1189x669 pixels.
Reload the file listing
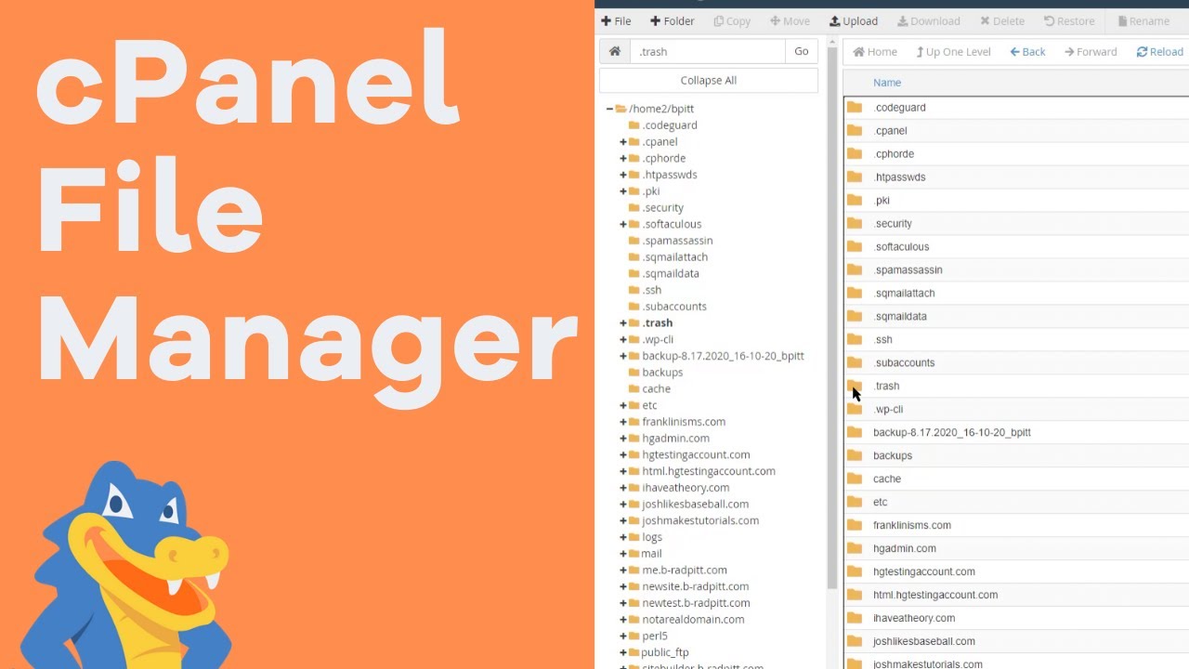click(x=1159, y=52)
